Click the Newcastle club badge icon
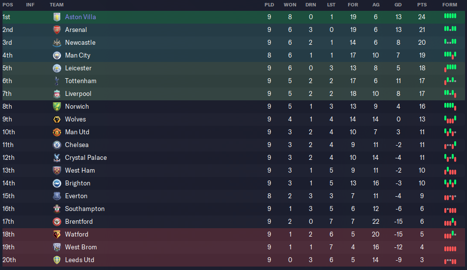This screenshot has width=467, height=270. pos(57,42)
